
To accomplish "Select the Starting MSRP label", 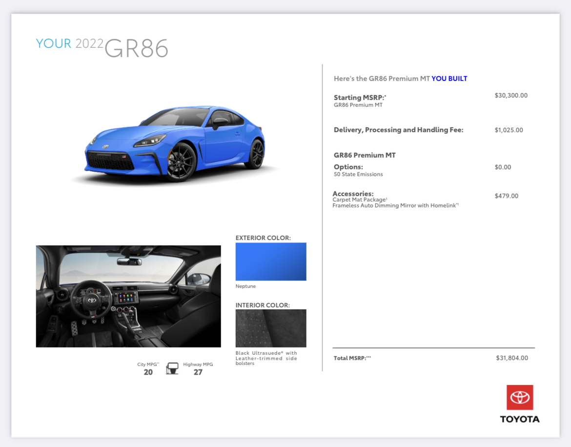I will point(360,98).
